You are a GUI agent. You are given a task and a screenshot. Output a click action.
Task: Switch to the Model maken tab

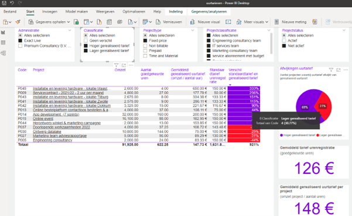pos(77,12)
